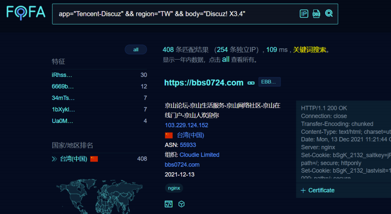Viewport: 391px width, 214px height.
Task: Click the bbs0724.com domain link
Action: [x=182, y=165]
